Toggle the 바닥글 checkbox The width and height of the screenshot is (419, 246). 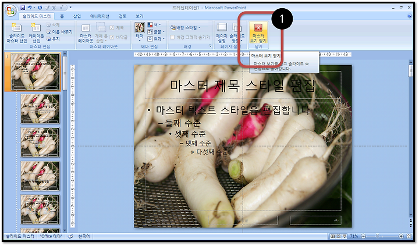(119, 37)
